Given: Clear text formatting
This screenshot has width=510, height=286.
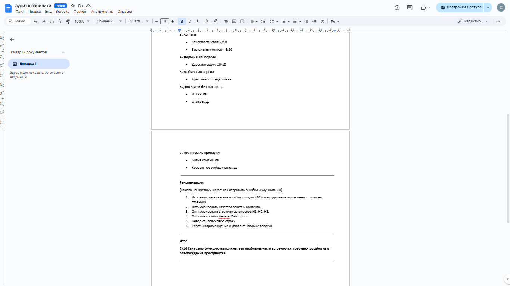Looking at the screenshot, I should pos(323,22).
